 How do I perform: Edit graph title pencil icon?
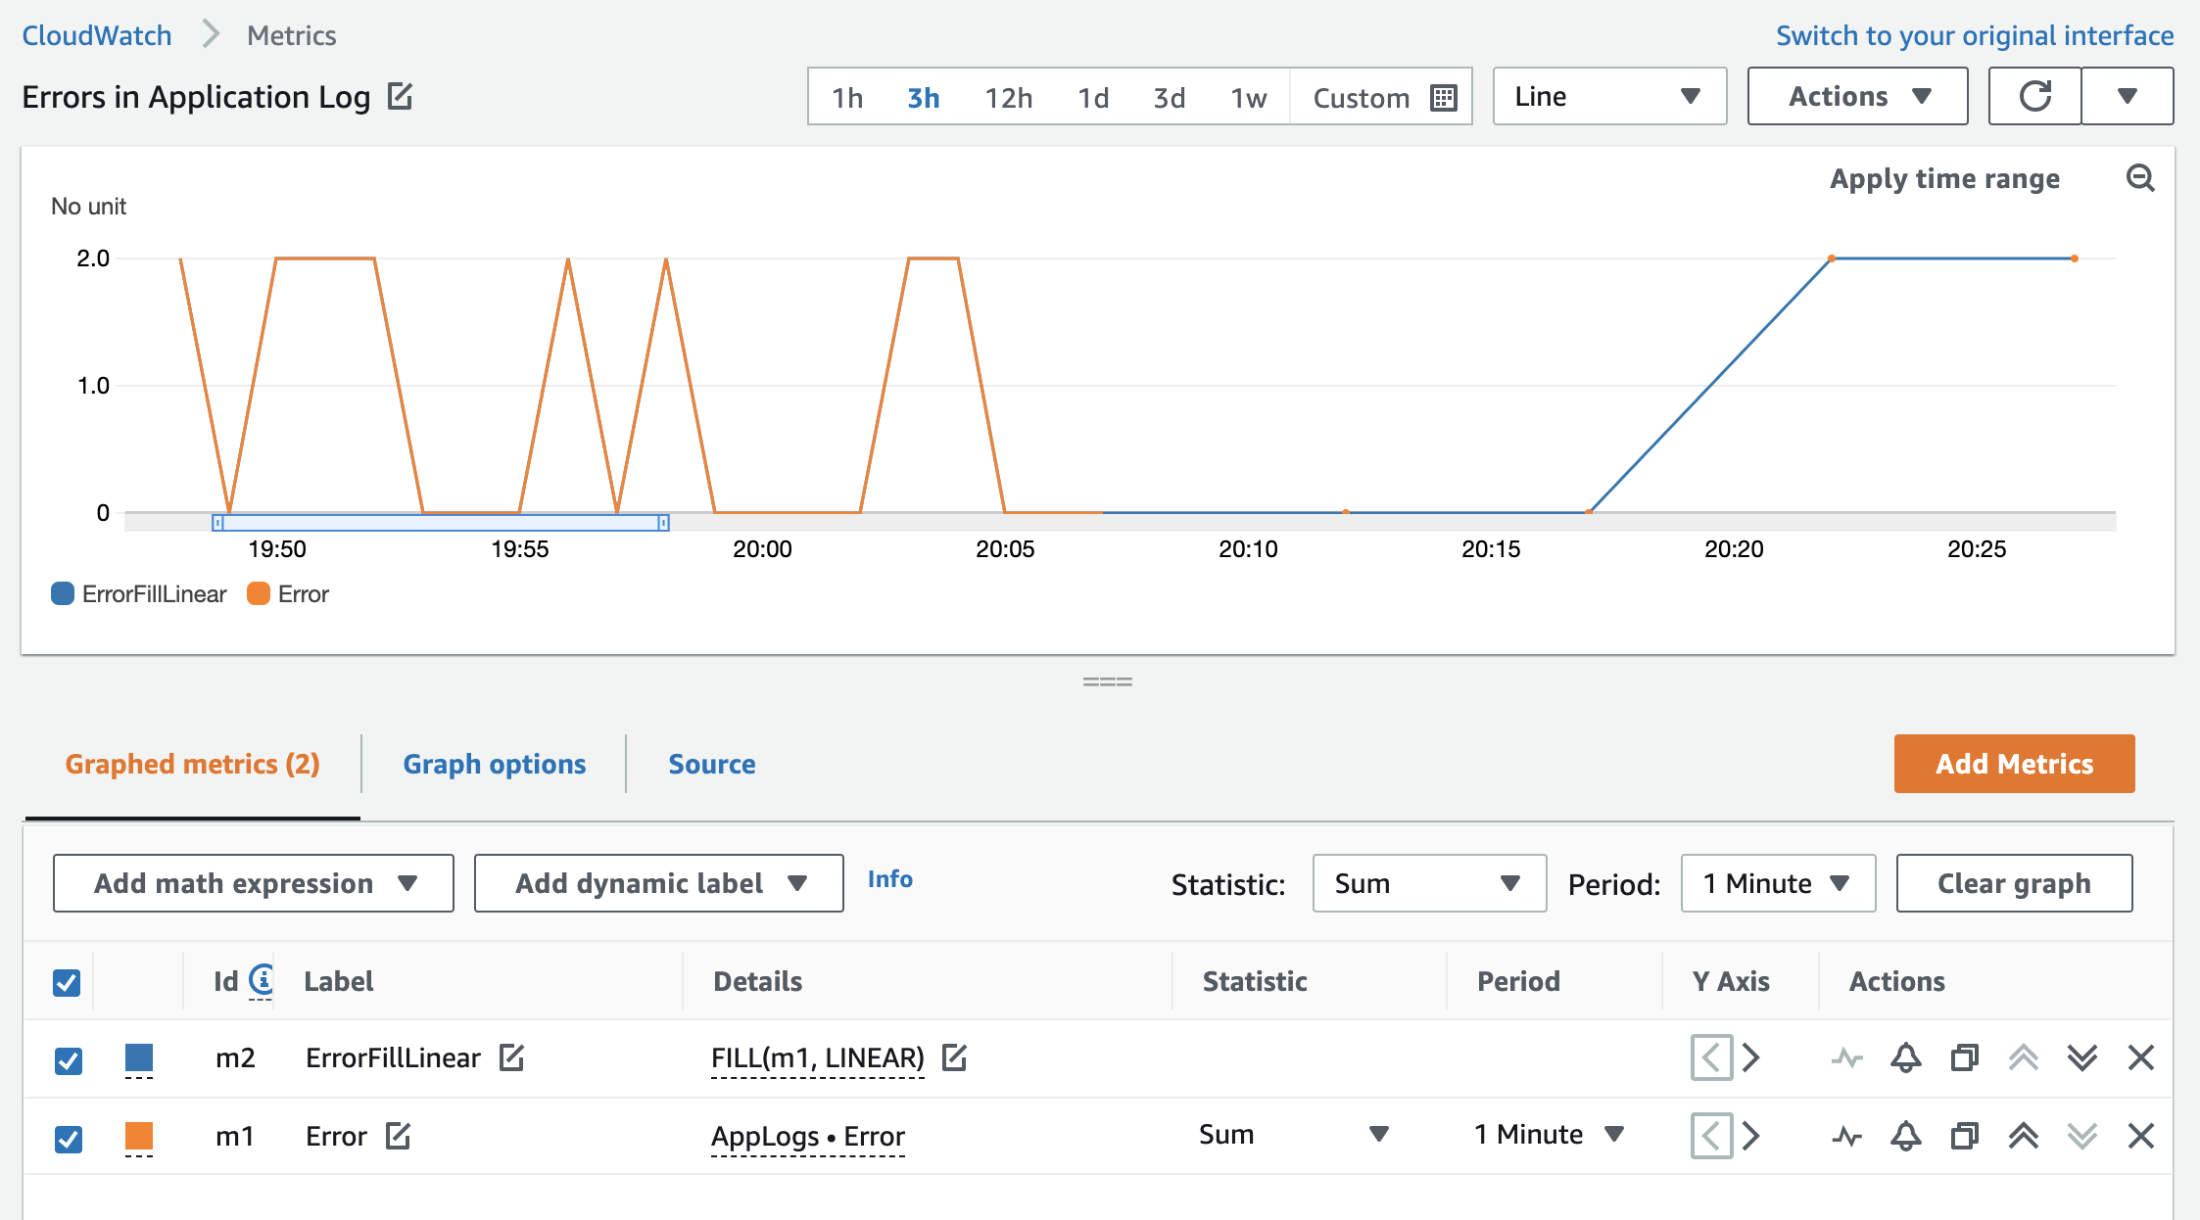coord(400,96)
